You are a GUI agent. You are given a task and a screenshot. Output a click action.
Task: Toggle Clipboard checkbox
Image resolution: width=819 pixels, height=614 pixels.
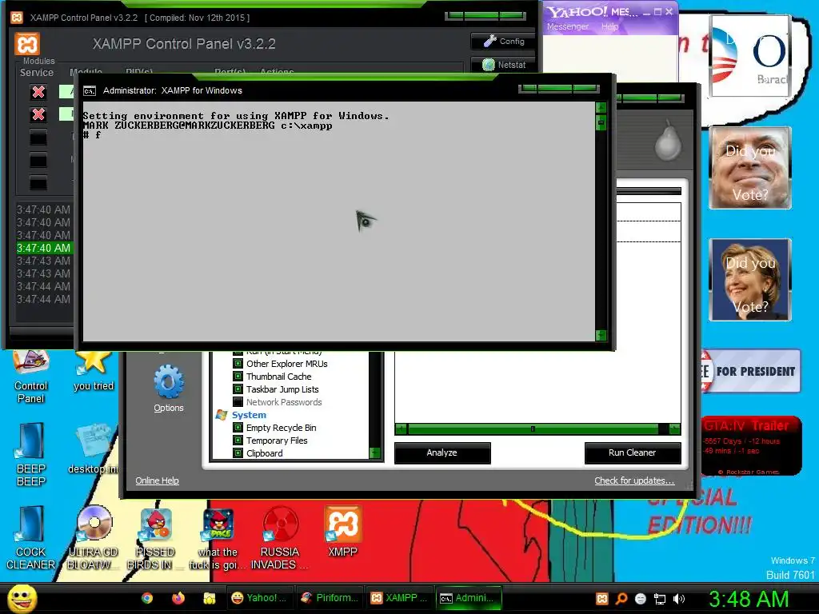point(238,453)
